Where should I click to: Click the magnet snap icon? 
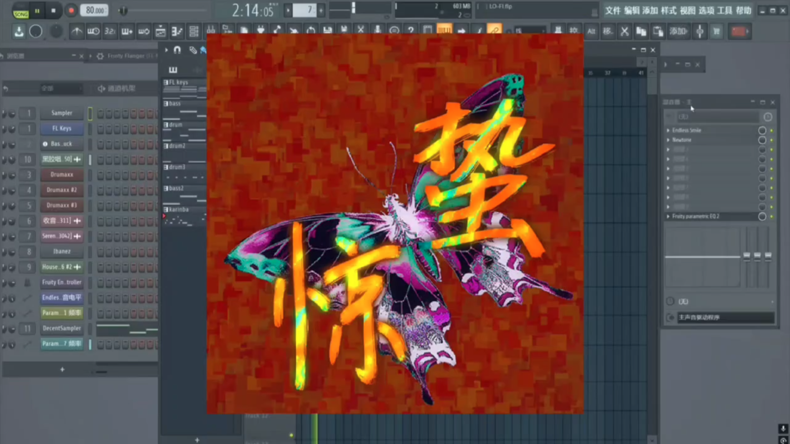click(x=177, y=50)
